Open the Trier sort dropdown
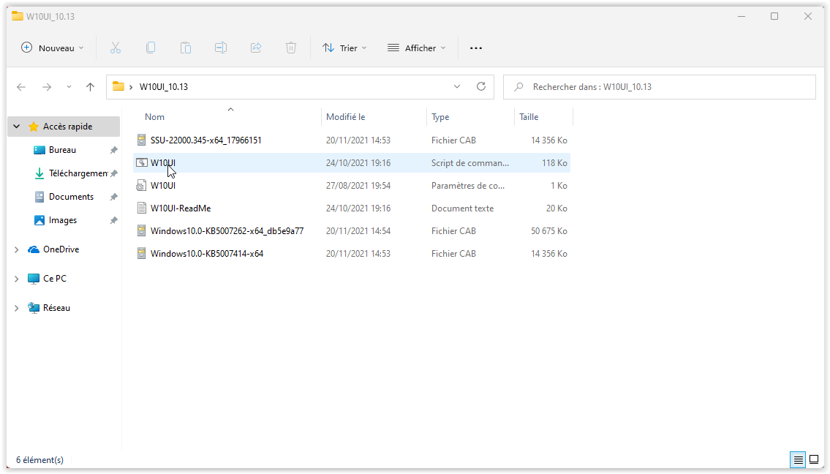830x474 pixels. 344,48
